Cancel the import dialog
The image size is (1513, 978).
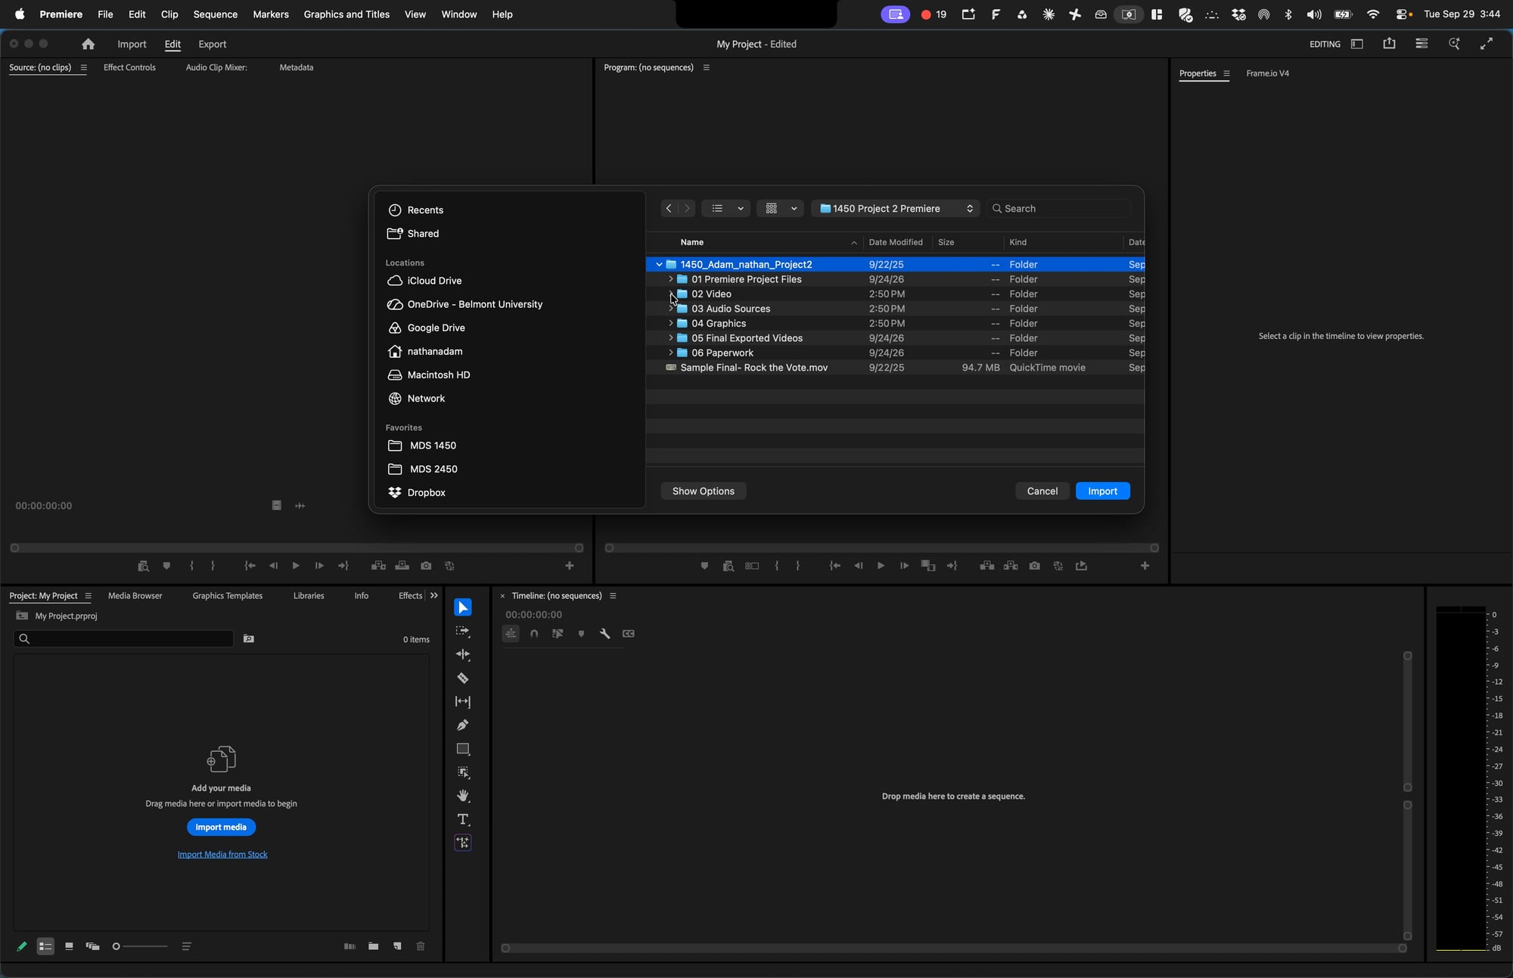(1042, 491)
